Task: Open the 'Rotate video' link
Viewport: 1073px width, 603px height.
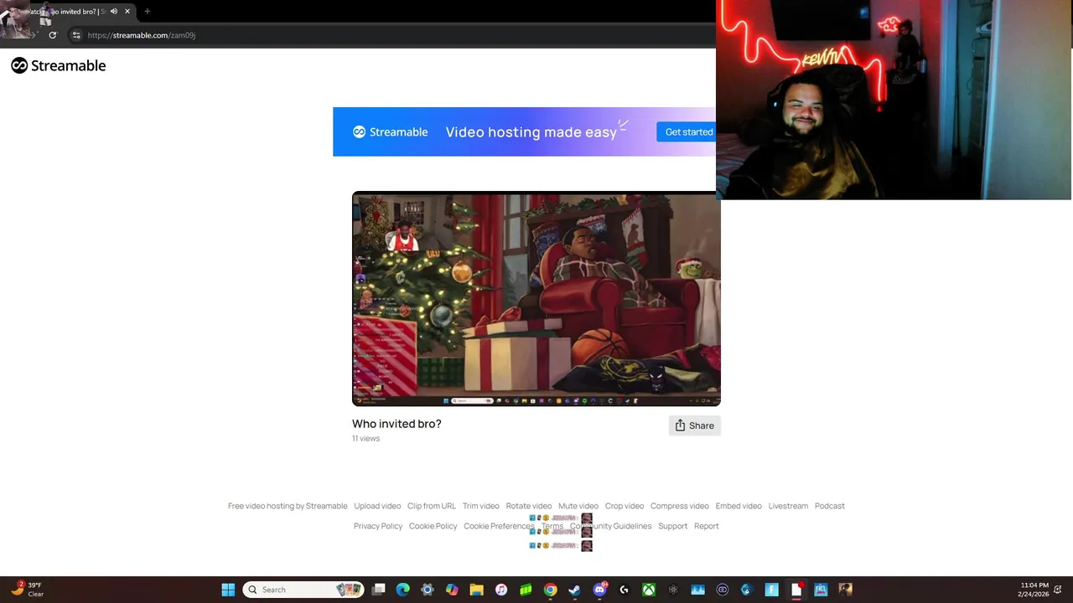Action: (x=529, y=506)
